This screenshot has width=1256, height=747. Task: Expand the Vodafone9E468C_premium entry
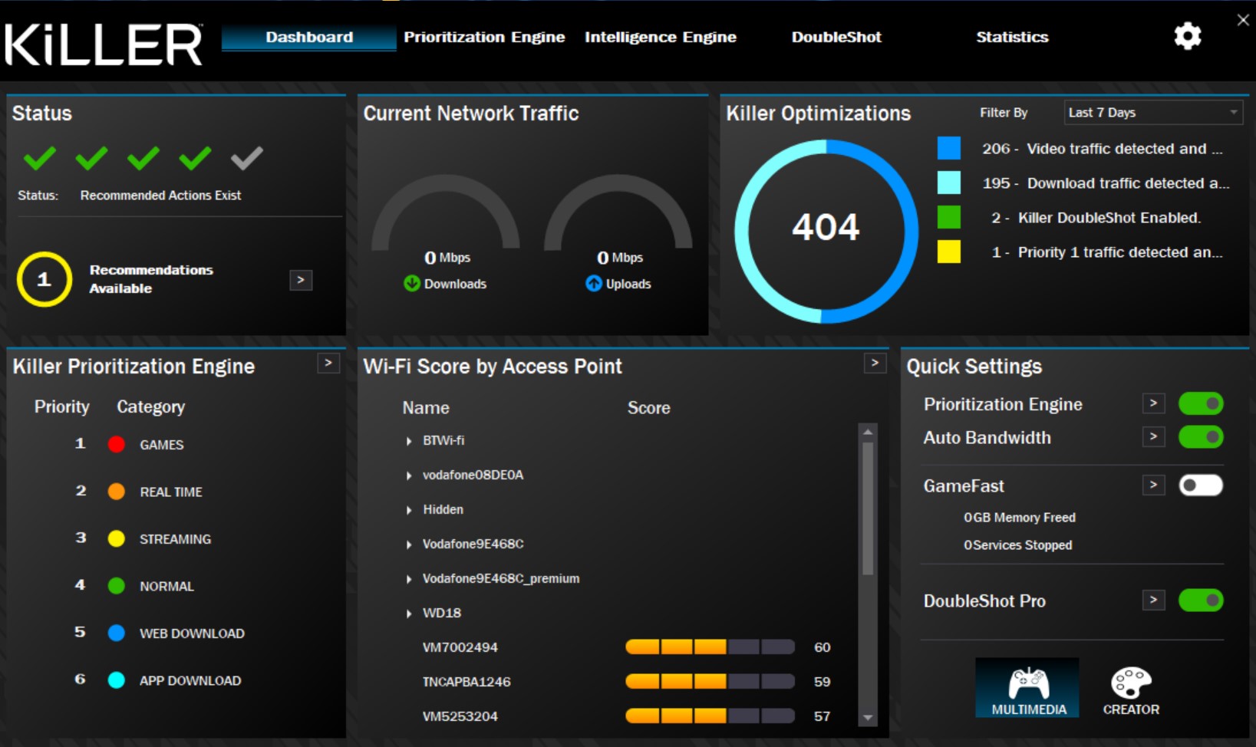tap(407, 578)
